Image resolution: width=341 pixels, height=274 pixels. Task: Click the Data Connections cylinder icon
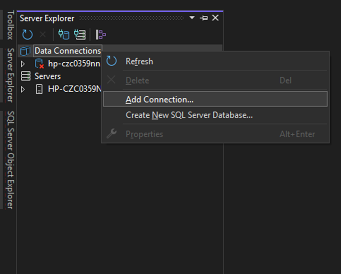click(x=26, y=51)
